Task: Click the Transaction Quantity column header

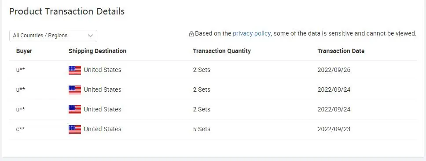Action: point(222,51)
